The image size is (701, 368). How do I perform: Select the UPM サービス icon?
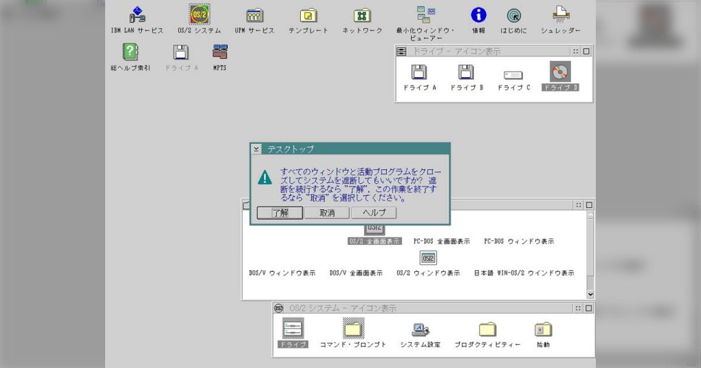tap(254, 15)
